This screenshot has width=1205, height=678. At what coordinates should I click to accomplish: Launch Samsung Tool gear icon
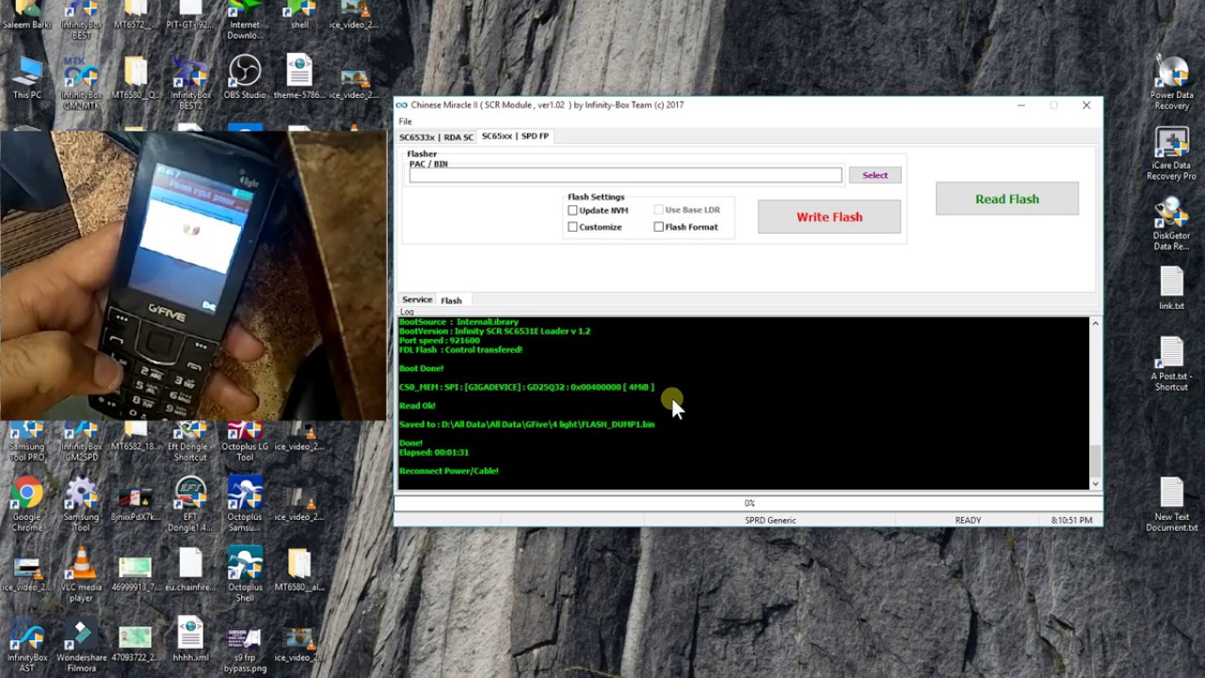point(82,505)
